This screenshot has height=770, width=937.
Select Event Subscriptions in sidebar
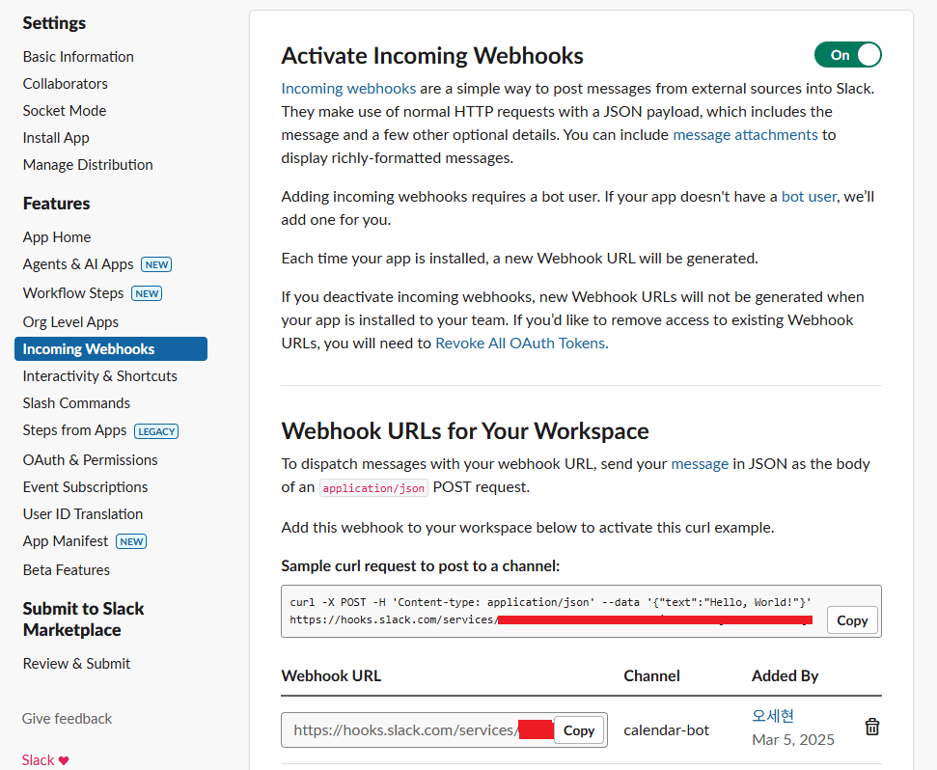(86, 487)
